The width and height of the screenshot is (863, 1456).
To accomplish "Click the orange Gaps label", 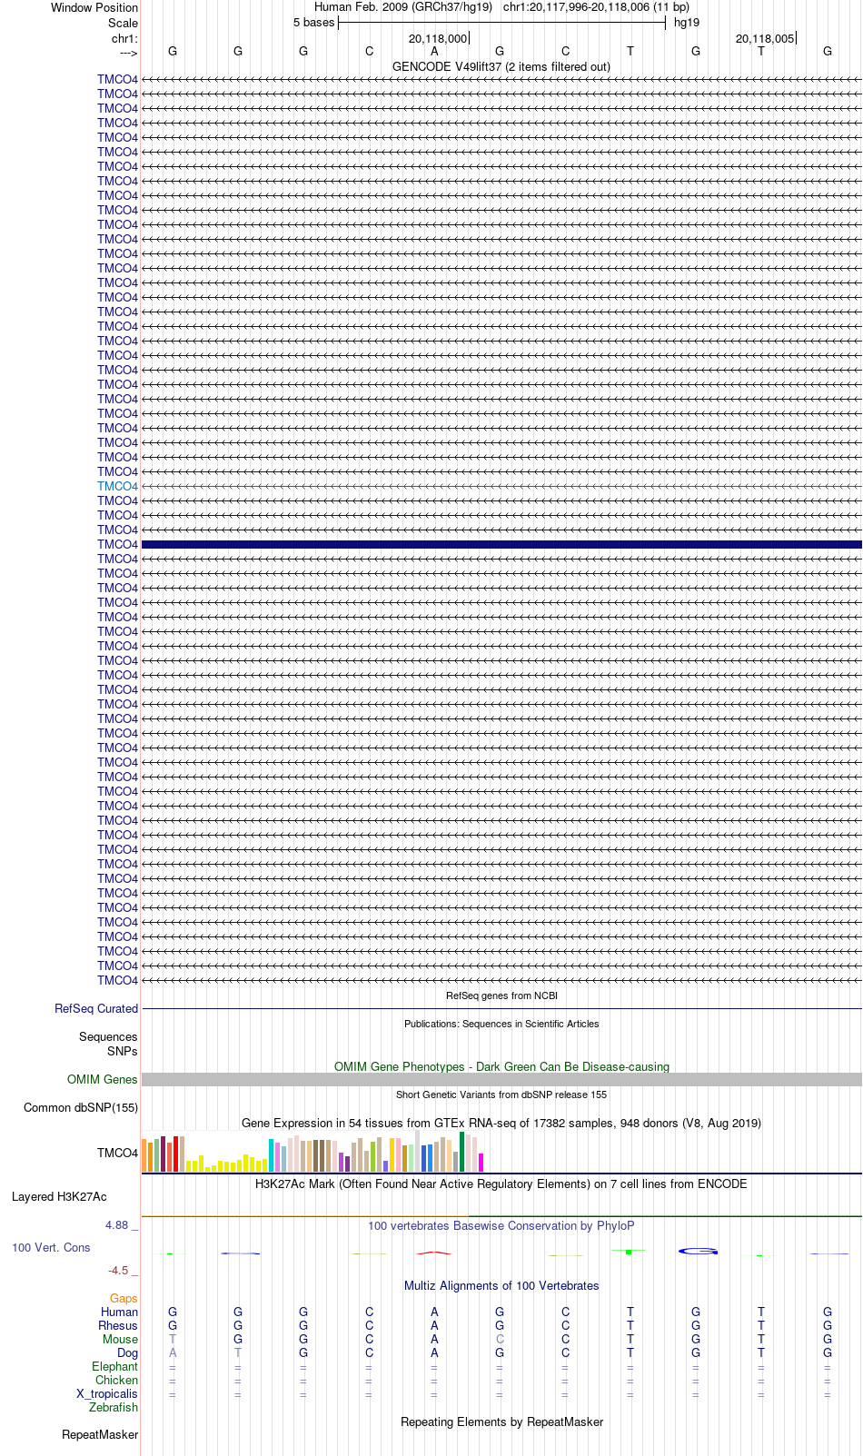I will (x=124, y=1298).
